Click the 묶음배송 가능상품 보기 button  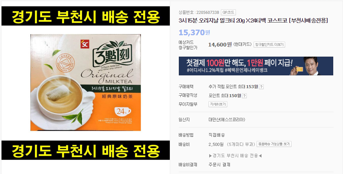274,144
